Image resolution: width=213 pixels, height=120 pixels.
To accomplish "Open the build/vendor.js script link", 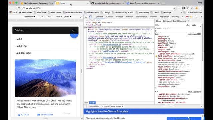I will (x=110, y=51).
